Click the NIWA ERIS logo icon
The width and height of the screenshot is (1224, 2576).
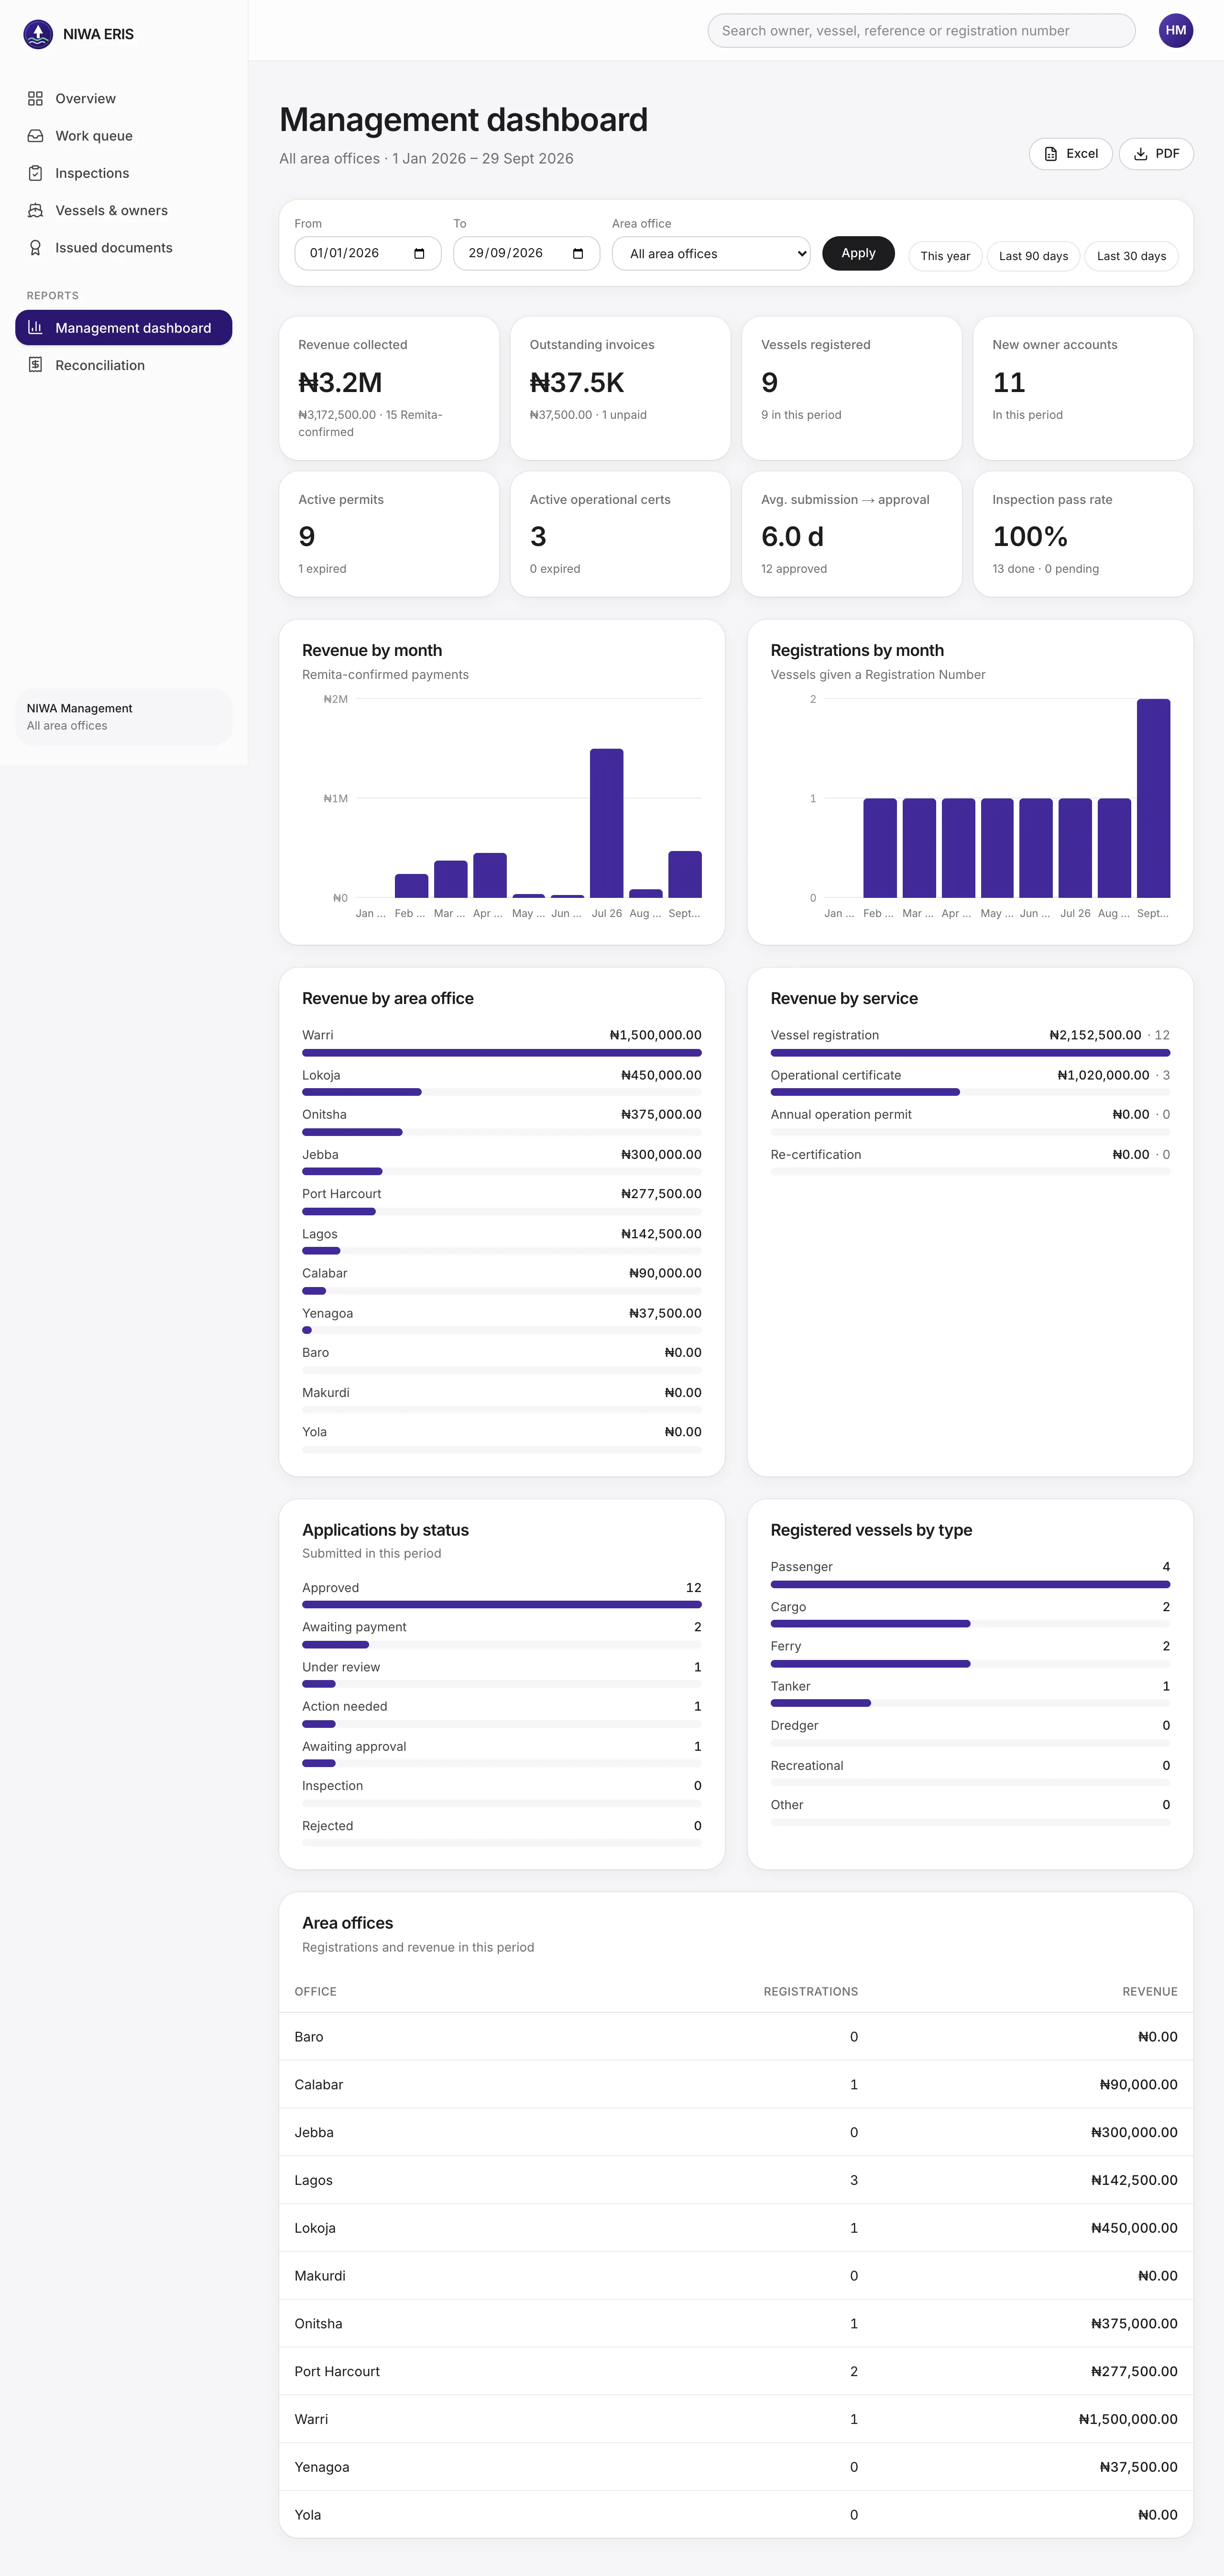[38, 34]
